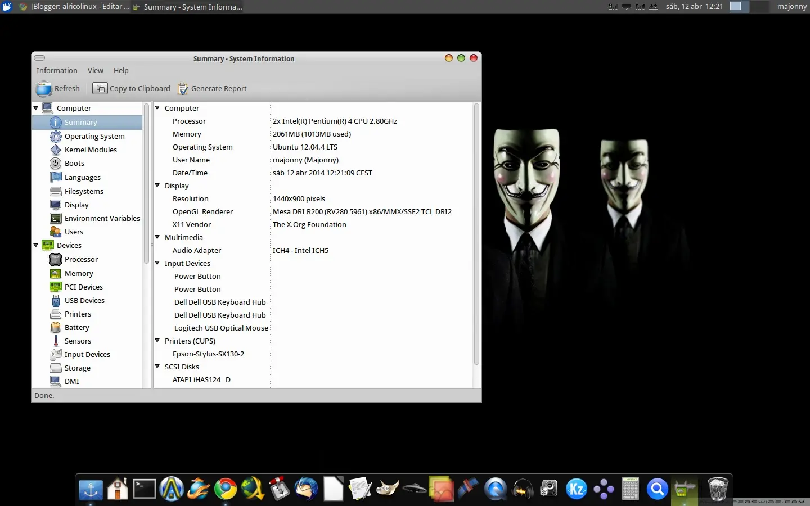This screenshot has height=506, width=810.
Task: Generate a system report
Action: tap(212, 89)
